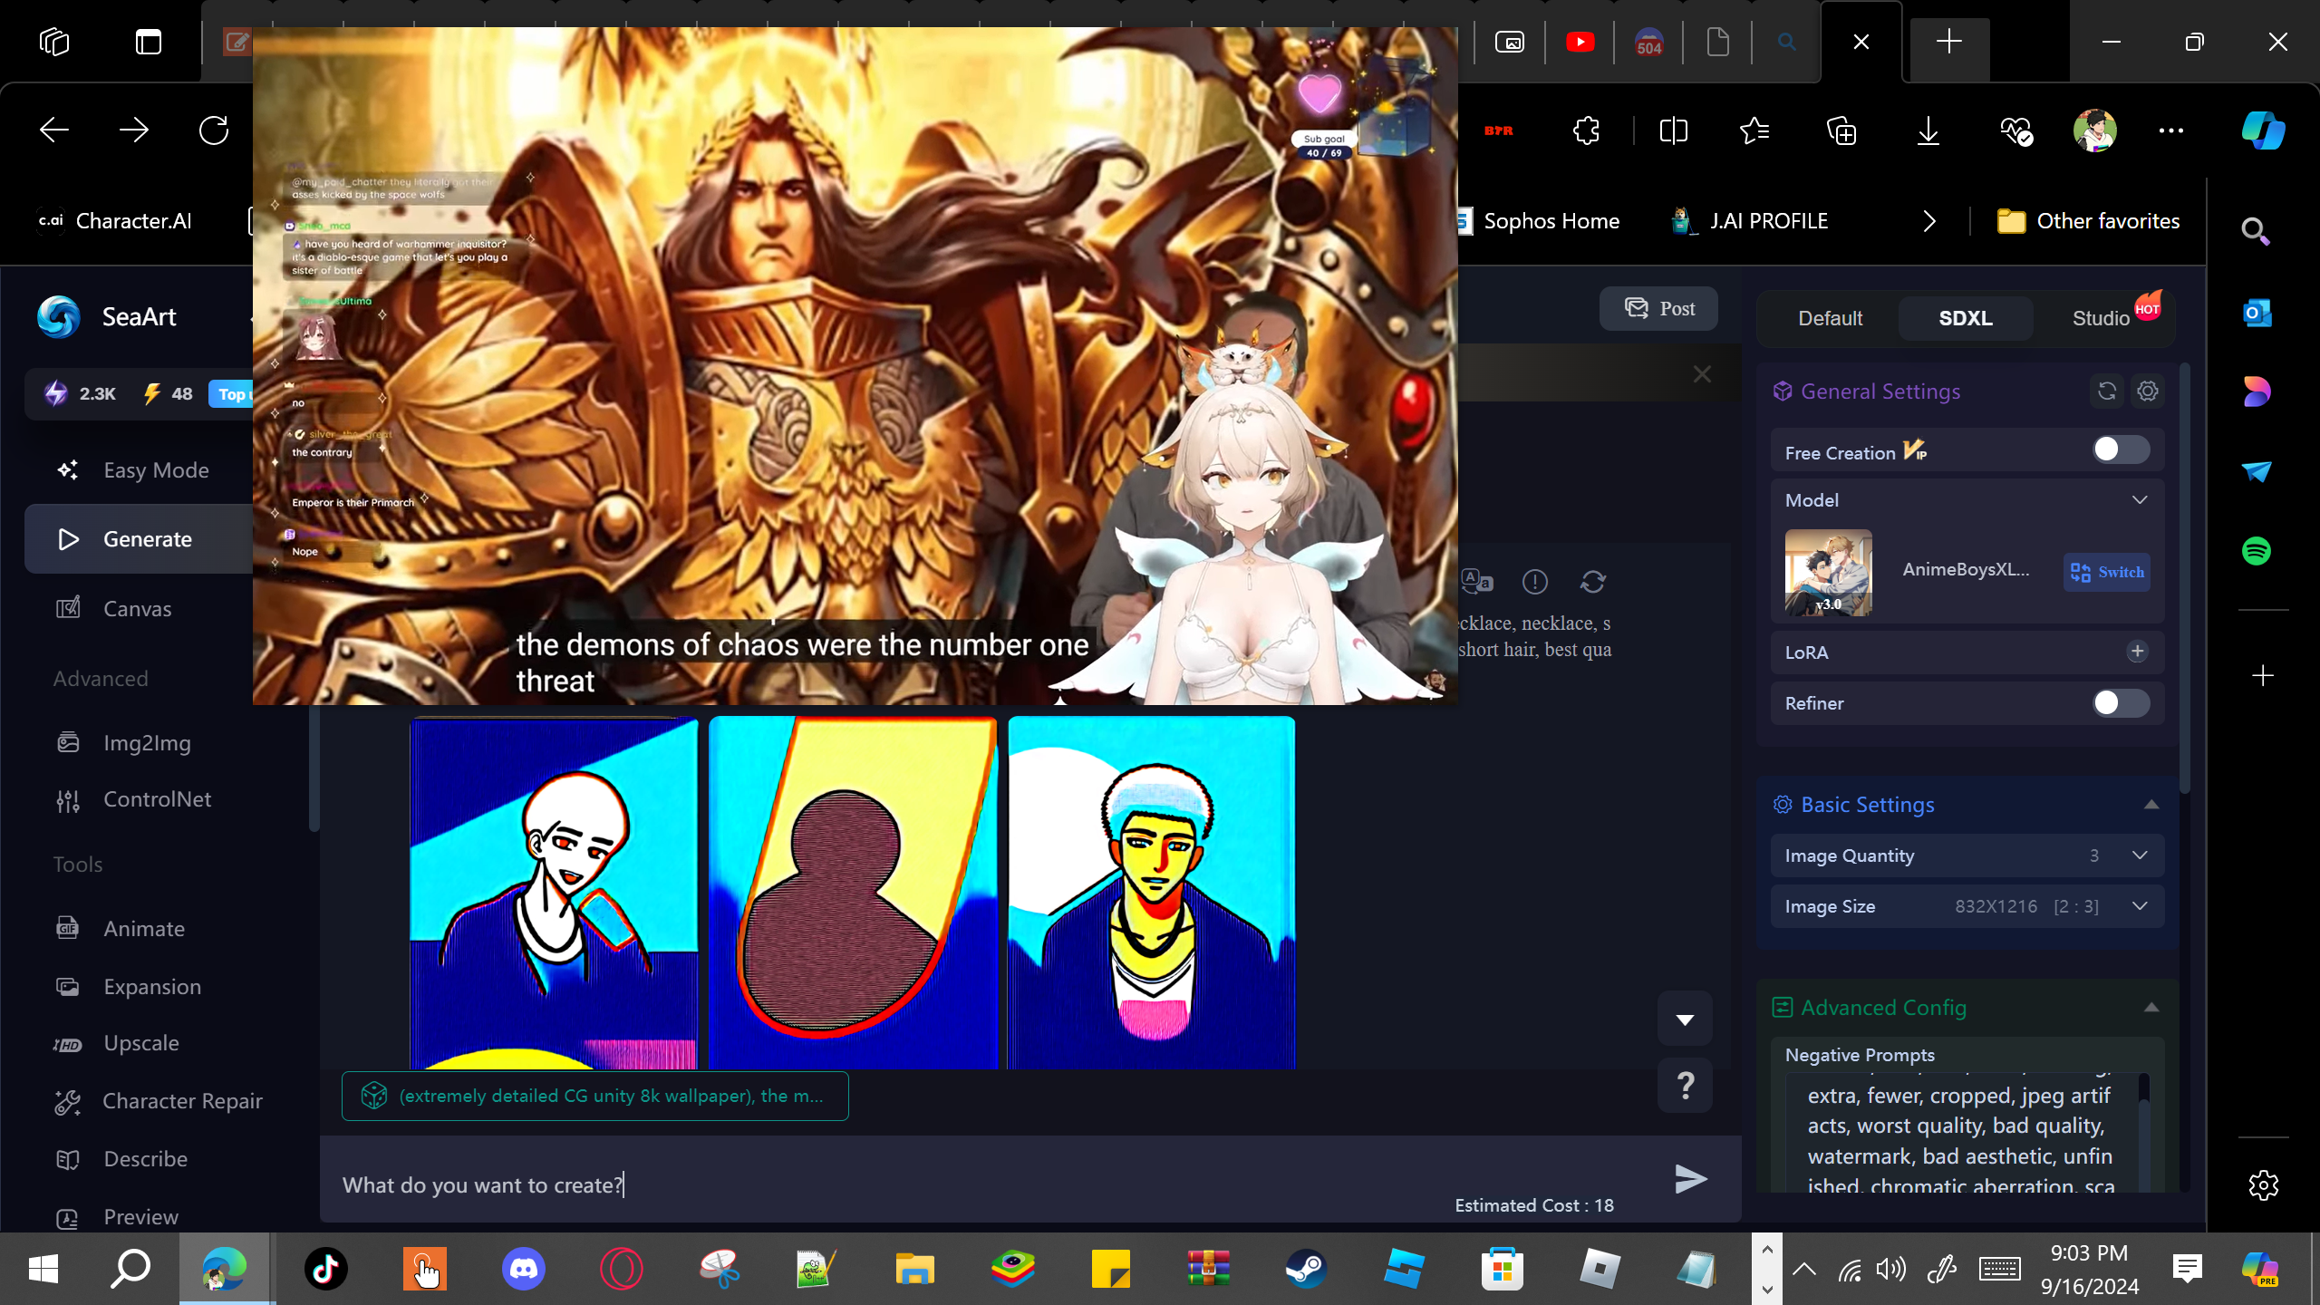
Task: Open the collections icon in the toolbar
Action: tap(1841, 130)
